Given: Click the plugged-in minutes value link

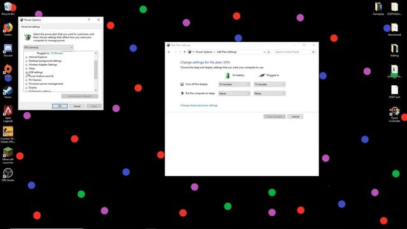Looking at the screenshot, I should pos(57,53).
